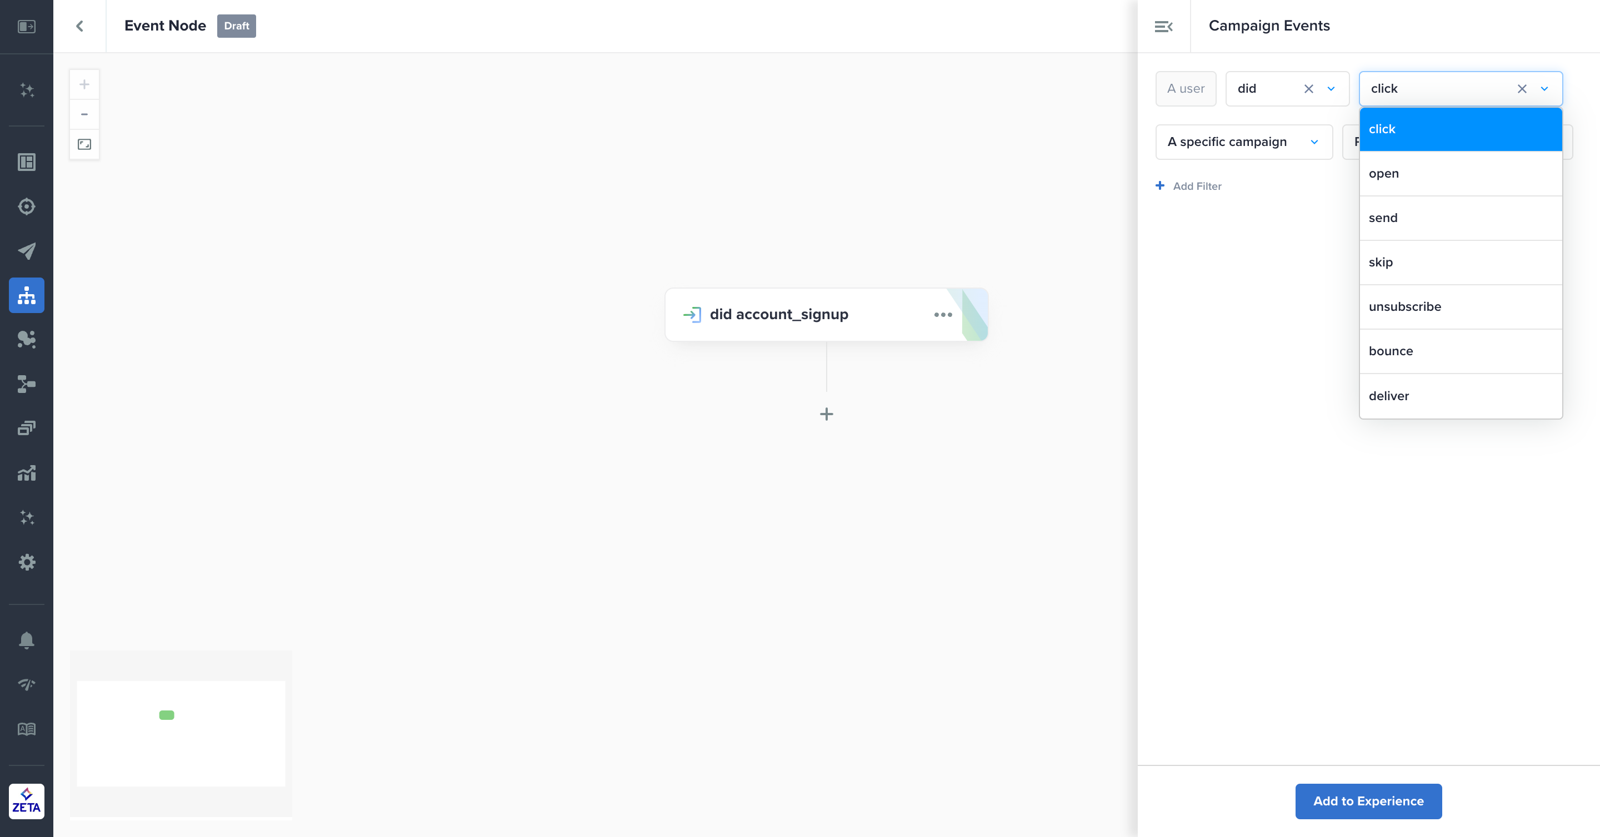Clear the 'click' event selection
This screenshot has width=1600, height=837.
[x=1522, y=89]
